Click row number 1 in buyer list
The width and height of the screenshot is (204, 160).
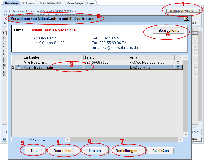pos(13,63)
